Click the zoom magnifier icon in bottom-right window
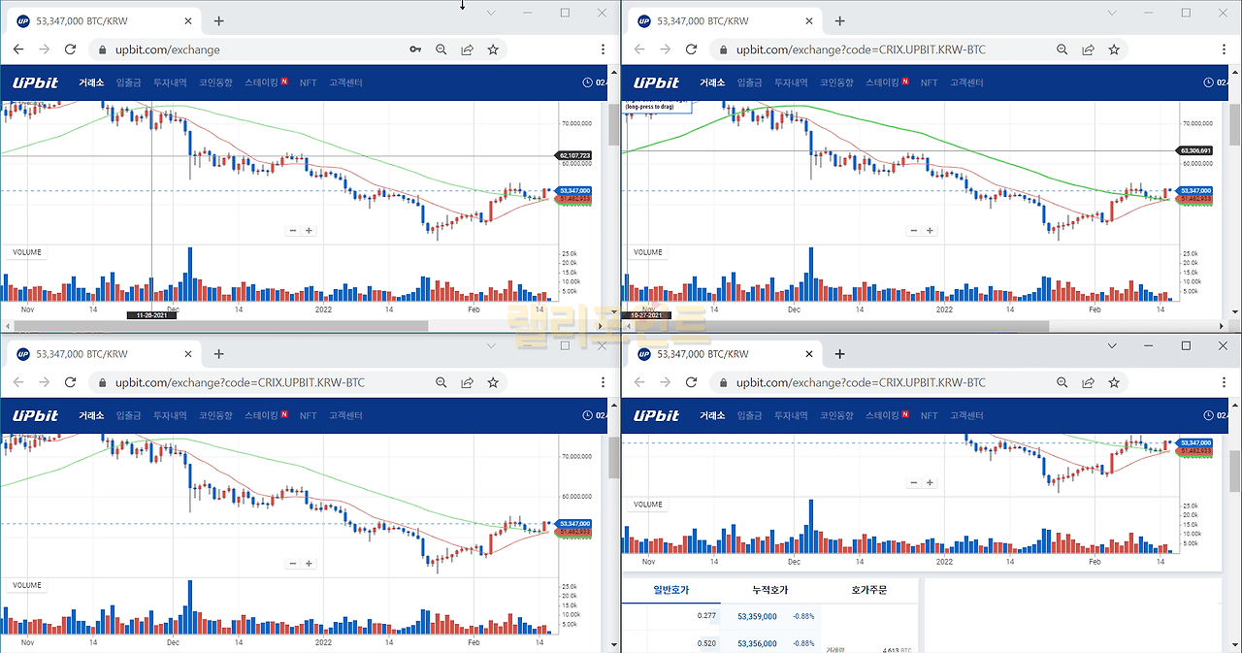Image resolution: width=1242 pixels, height=653 pixels. pos(1062,382)
